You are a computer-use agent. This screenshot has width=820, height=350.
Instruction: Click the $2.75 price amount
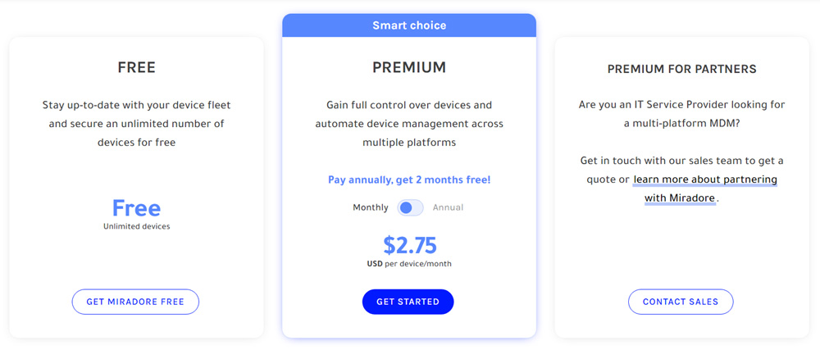tap(409, 245)
